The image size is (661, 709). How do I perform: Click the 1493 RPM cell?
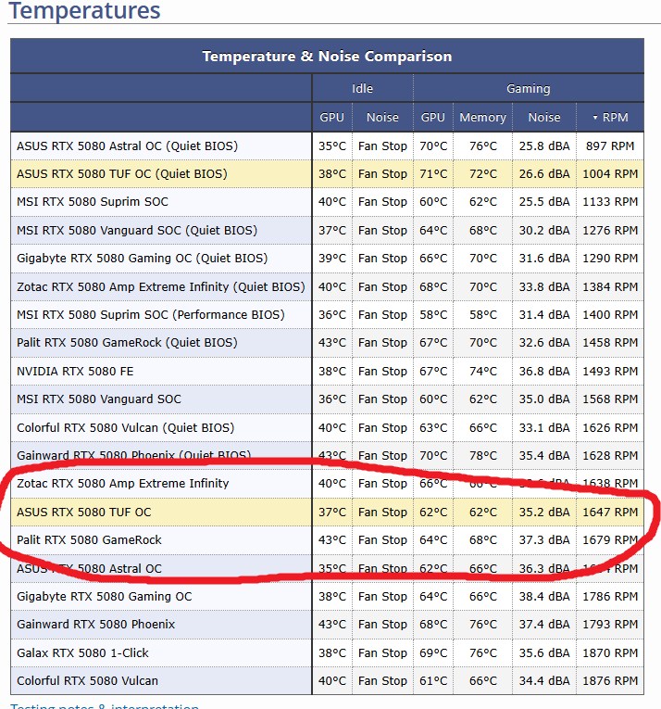coord(610,372)
